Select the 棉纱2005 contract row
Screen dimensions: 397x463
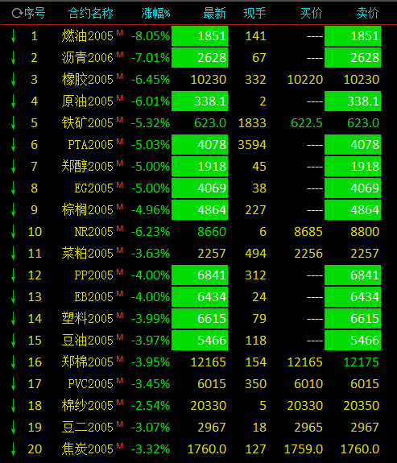tap(198, 405)
